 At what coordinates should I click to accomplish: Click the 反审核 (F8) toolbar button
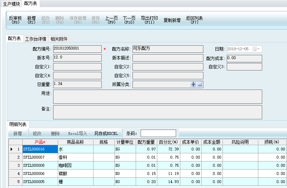click(15, 20)
